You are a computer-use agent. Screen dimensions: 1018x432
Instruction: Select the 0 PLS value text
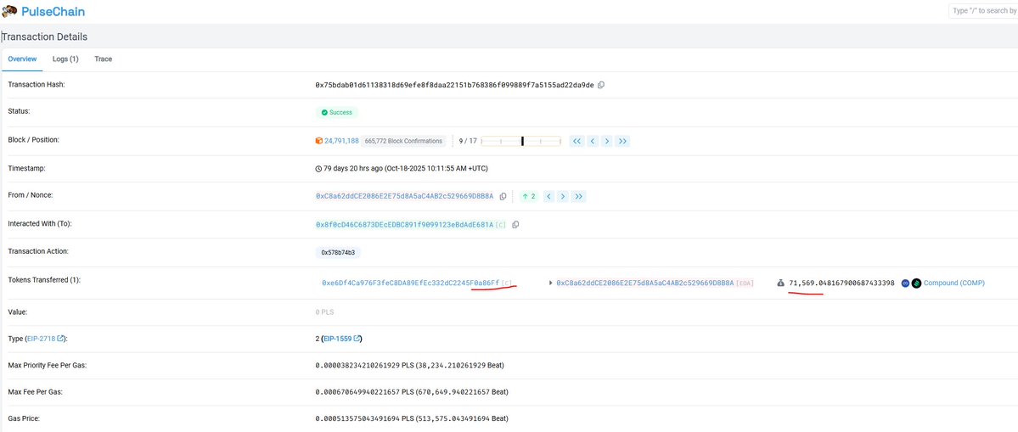coord(324,312)
